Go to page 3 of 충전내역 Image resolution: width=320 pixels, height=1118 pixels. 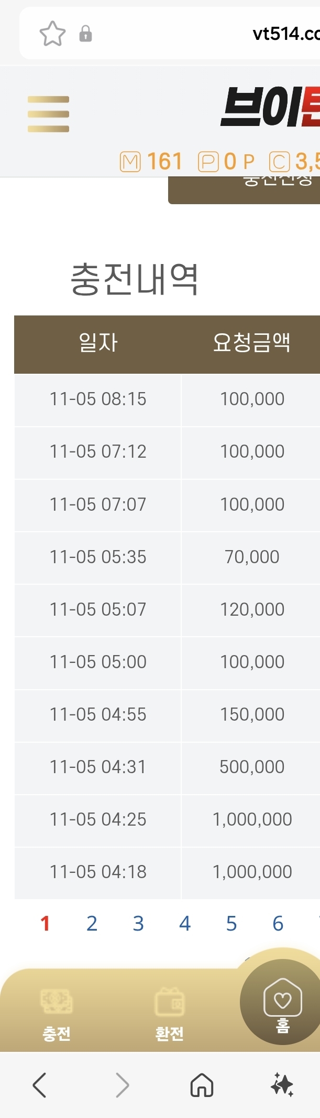[x=138, y=924]
